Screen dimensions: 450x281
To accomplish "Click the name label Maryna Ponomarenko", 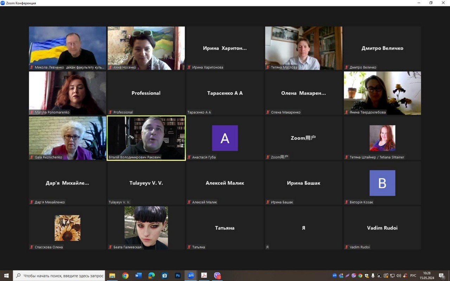I will click(52, 112).
